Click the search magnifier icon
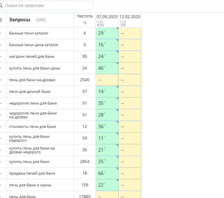 [x=1, y=6]
